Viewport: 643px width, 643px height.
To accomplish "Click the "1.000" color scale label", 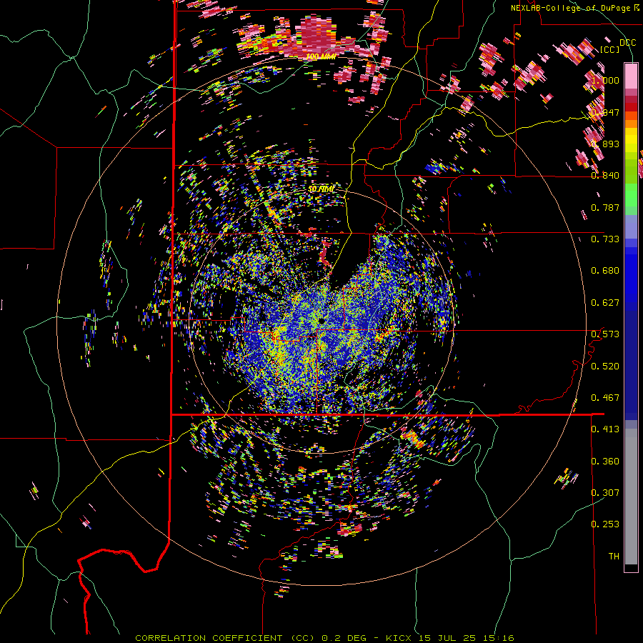I will tap(605, 80).
